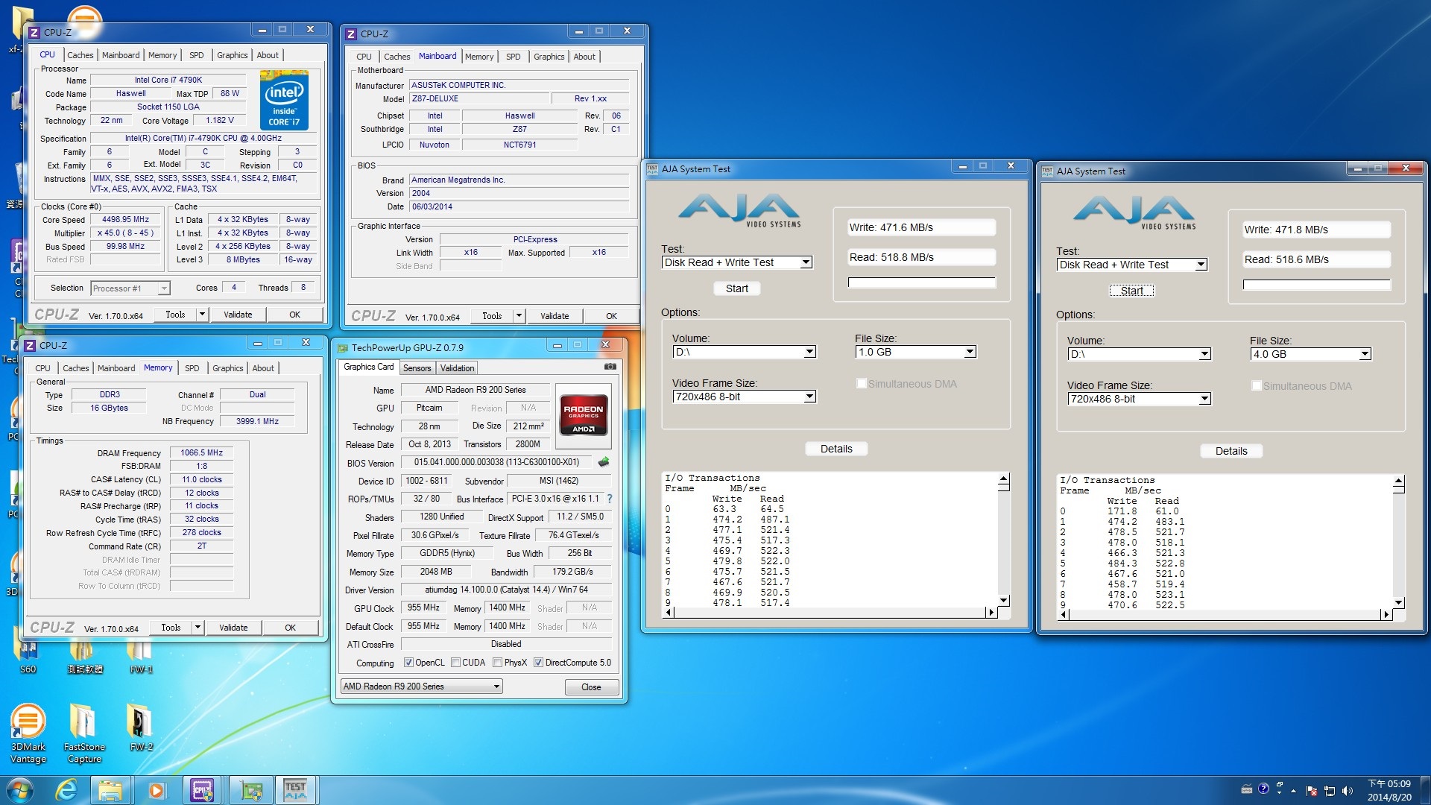Click the Radeon Graphics logo

[584, 414]
